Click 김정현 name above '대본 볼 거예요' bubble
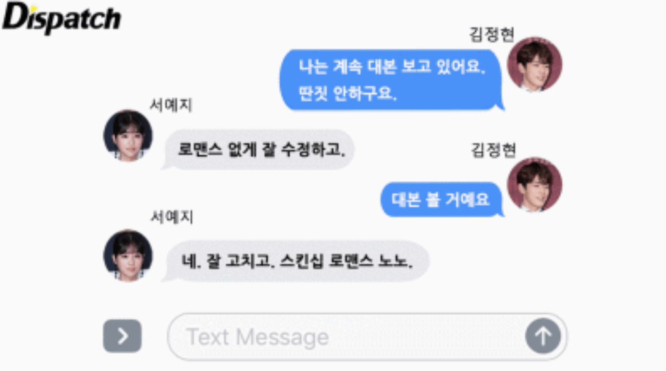The width and height of the screenshot is (666, 371). pyautogui.click(x=493, y=150)
